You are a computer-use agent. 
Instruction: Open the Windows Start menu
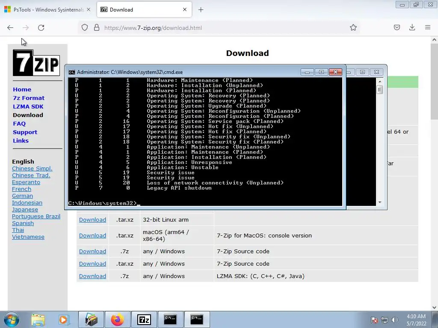tap(12, 319)
